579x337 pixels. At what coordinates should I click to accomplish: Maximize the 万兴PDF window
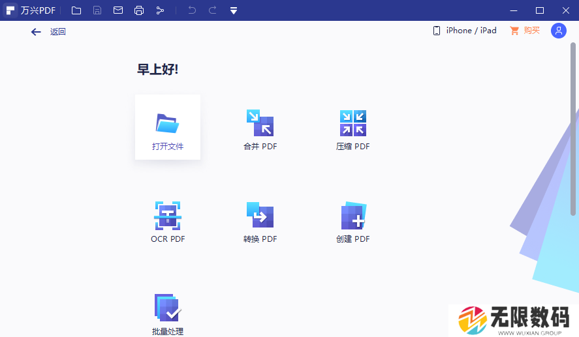[540, 10]
